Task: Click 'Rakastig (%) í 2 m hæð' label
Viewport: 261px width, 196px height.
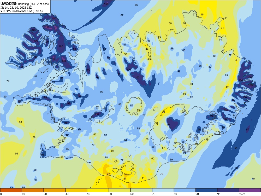Action: (x=33, y=4)
